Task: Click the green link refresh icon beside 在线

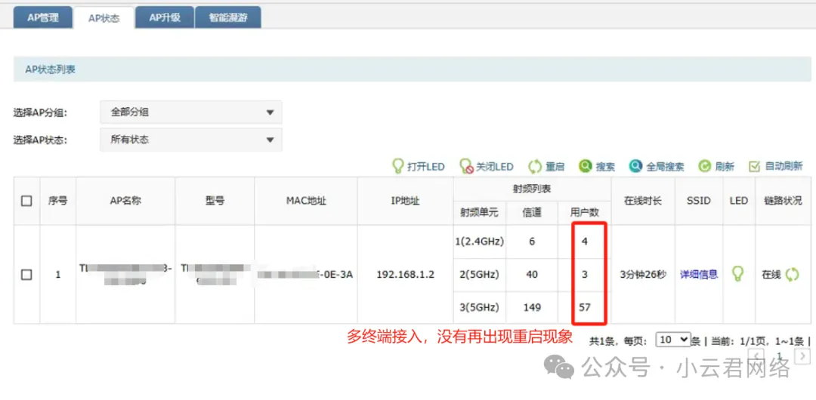Action: click(792, 275)
